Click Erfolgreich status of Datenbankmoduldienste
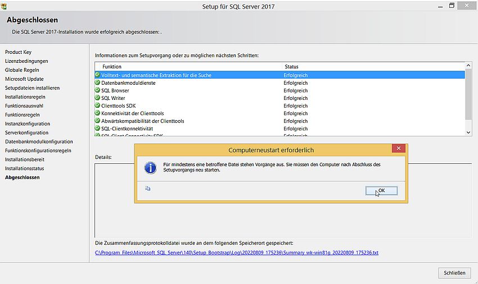 point(295,83)
